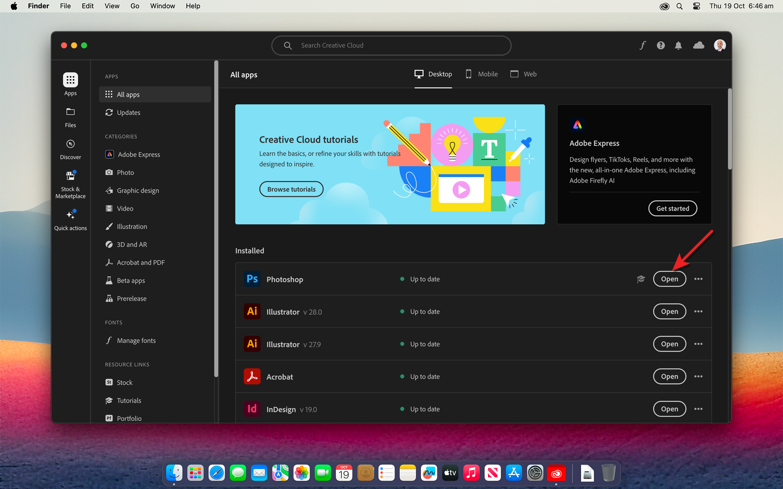Click the search field in Creative Cloud
Viewport: 783px width, 489px height.
click(x=391, y=45)
